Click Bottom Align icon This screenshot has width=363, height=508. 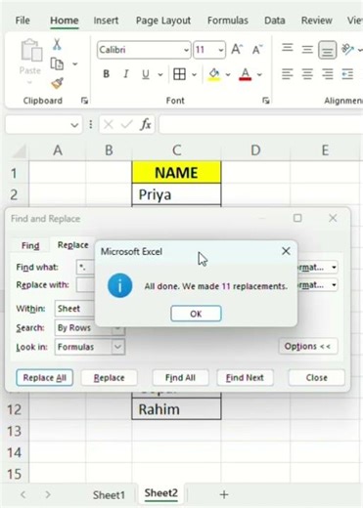point(328,50)
